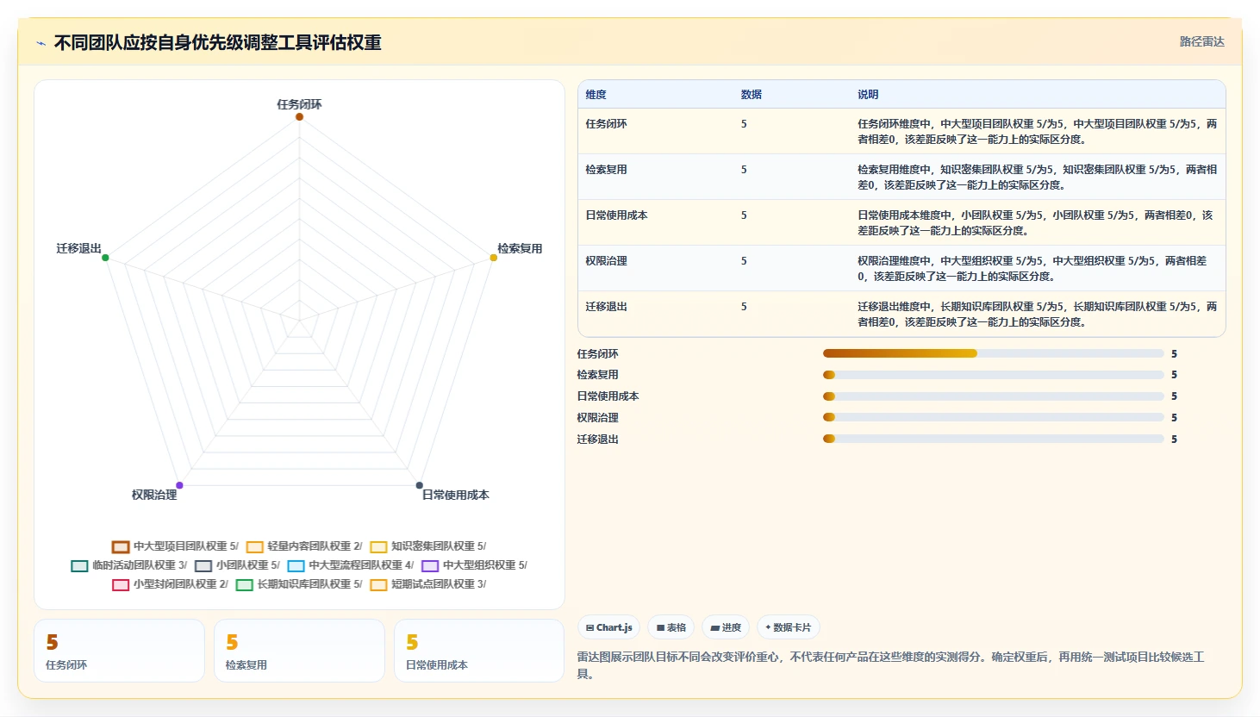Switch to the 表格 tab
The image size is (1260, 717).
671,627
